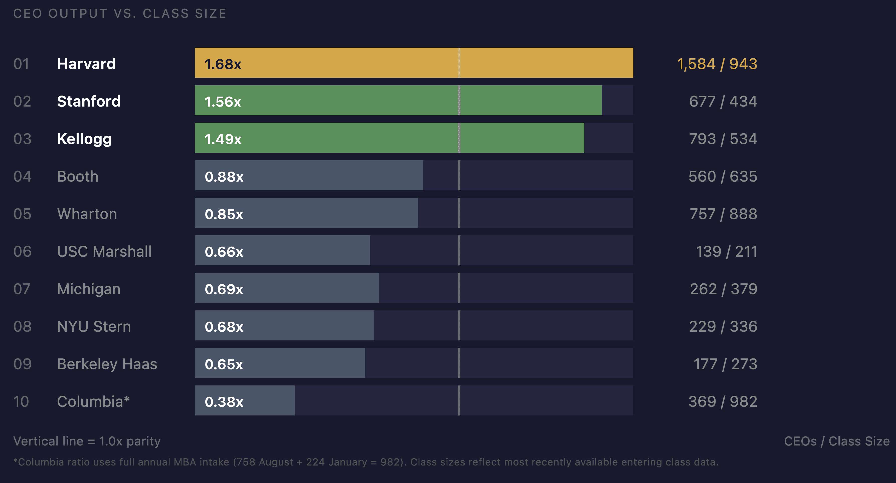This screenshot has width=896, height=483.
Task: Click the green Stanford 1.56x bar
Action: [398, 100]
